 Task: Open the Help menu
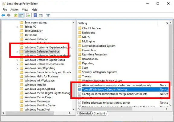coord(34,10)
